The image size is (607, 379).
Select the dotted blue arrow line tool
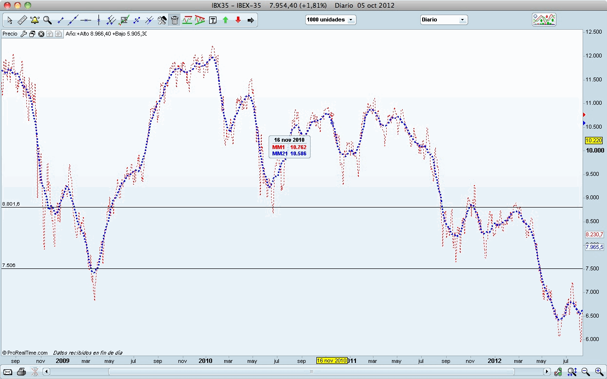137,20
